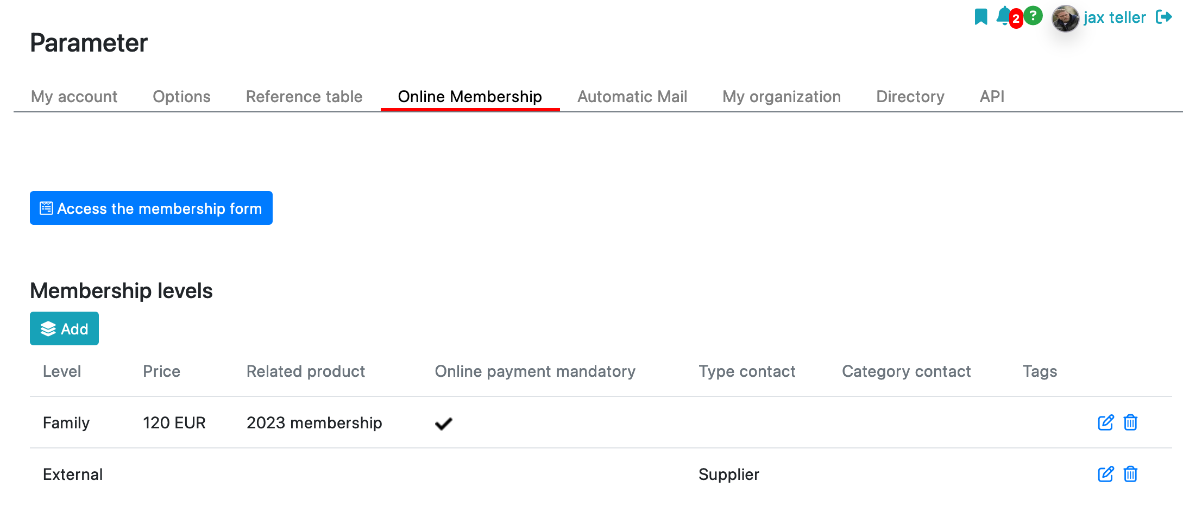1183x506 pixels.
Task: Select the Automatic Mail tab
Action: click(632, 97)
